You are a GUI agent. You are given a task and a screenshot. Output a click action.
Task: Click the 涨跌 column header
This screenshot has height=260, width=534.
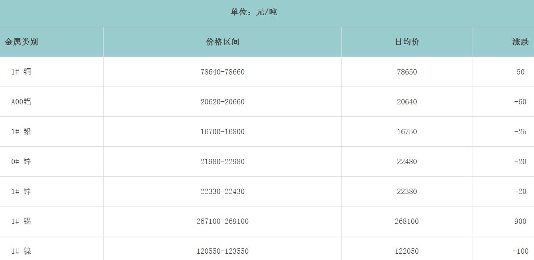520,42
